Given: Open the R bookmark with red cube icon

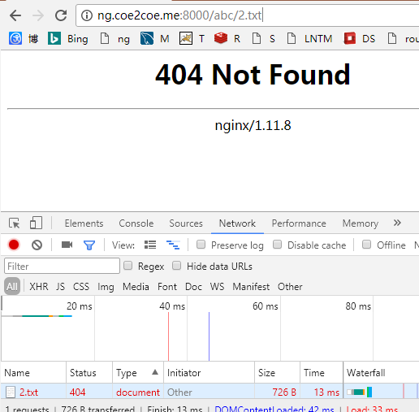Looking at the screenshot, I should point(227,39).
